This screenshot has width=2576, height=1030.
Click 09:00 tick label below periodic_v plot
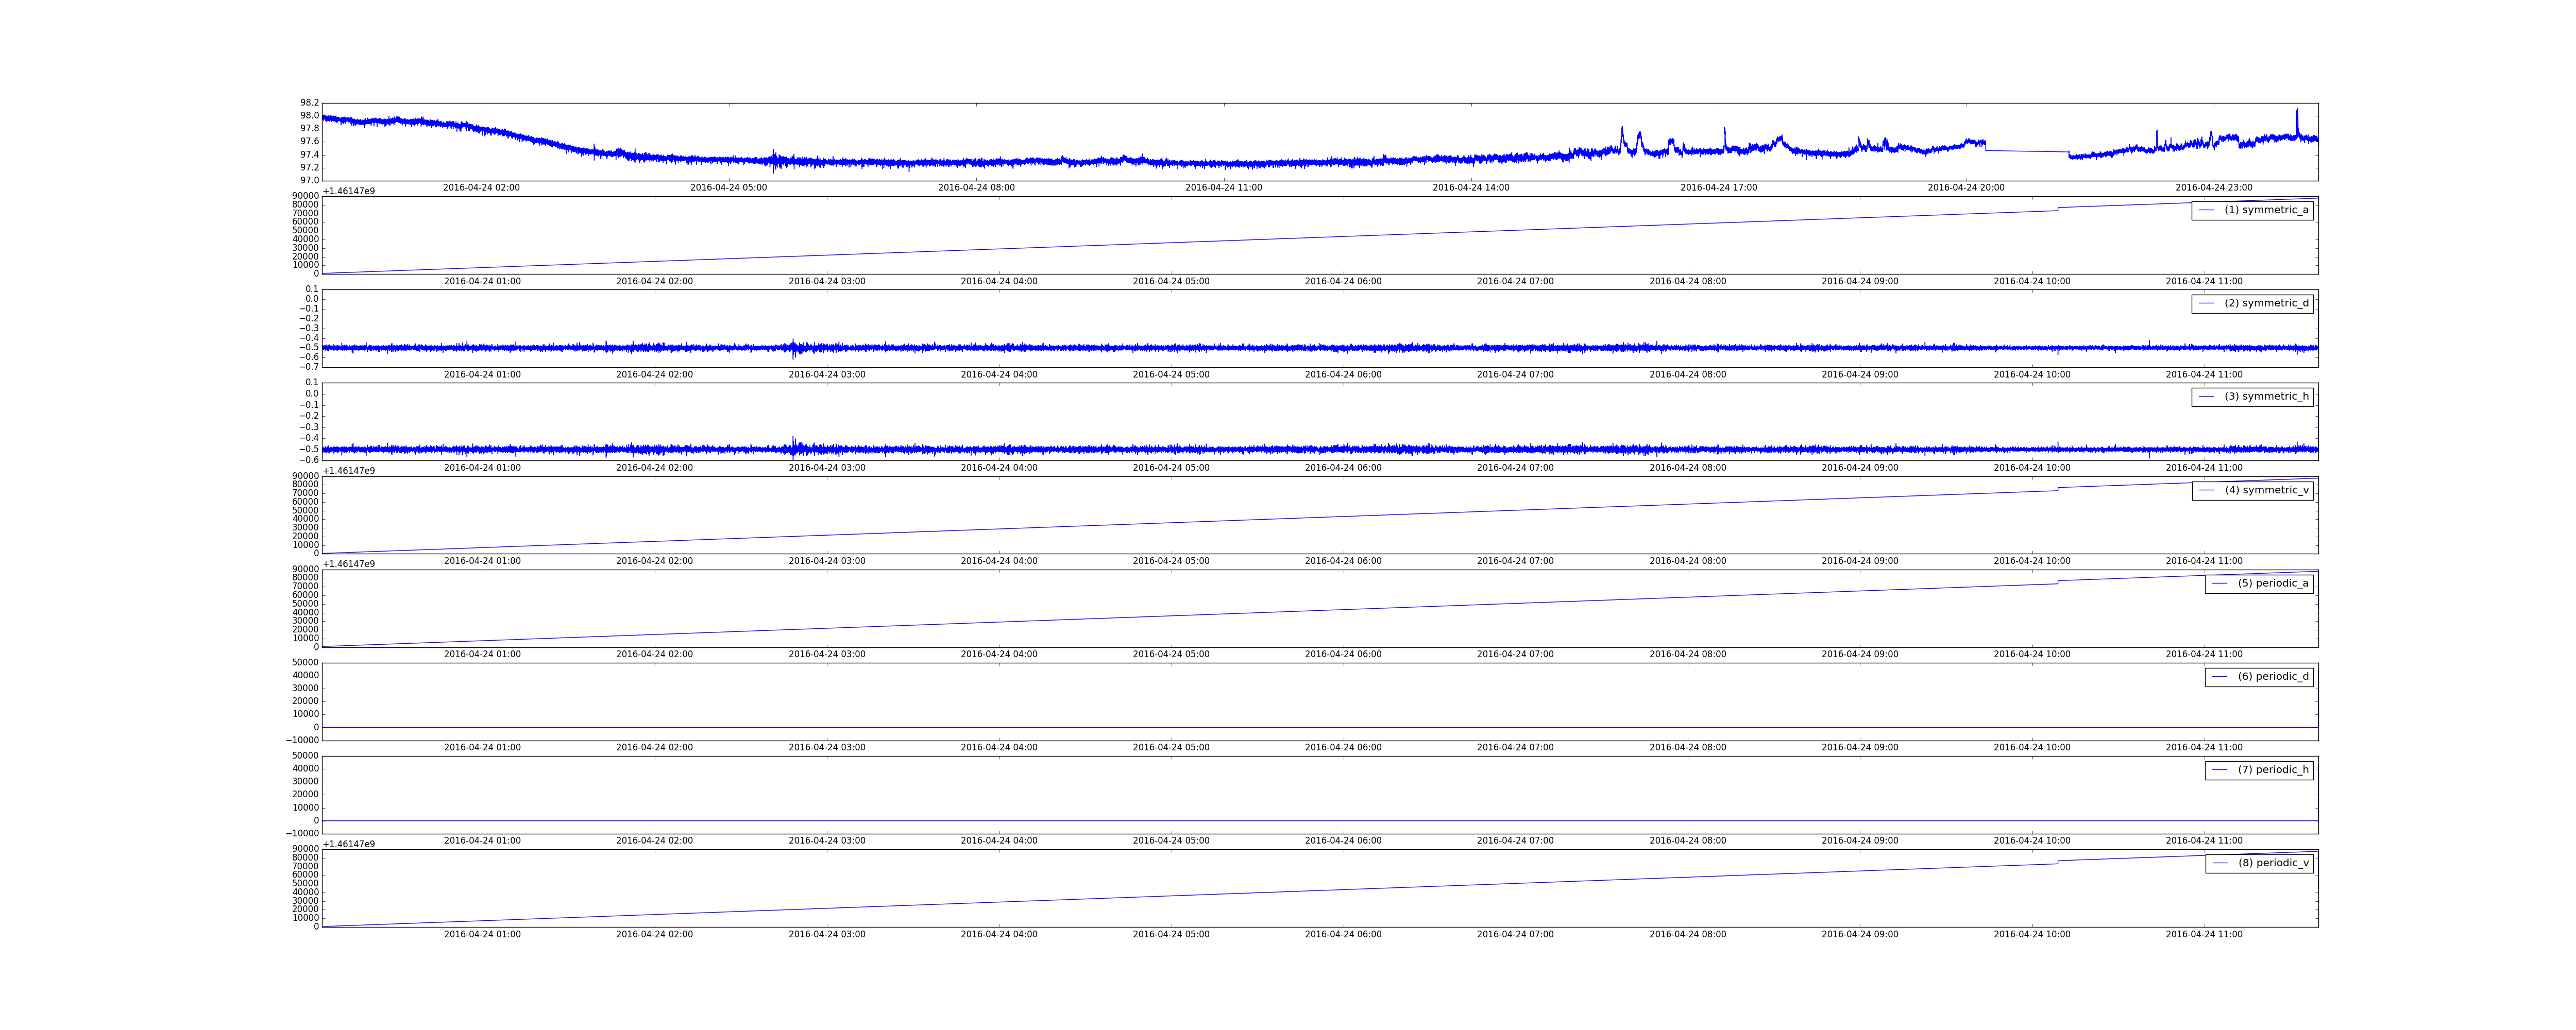click(x=1860, y=935)
